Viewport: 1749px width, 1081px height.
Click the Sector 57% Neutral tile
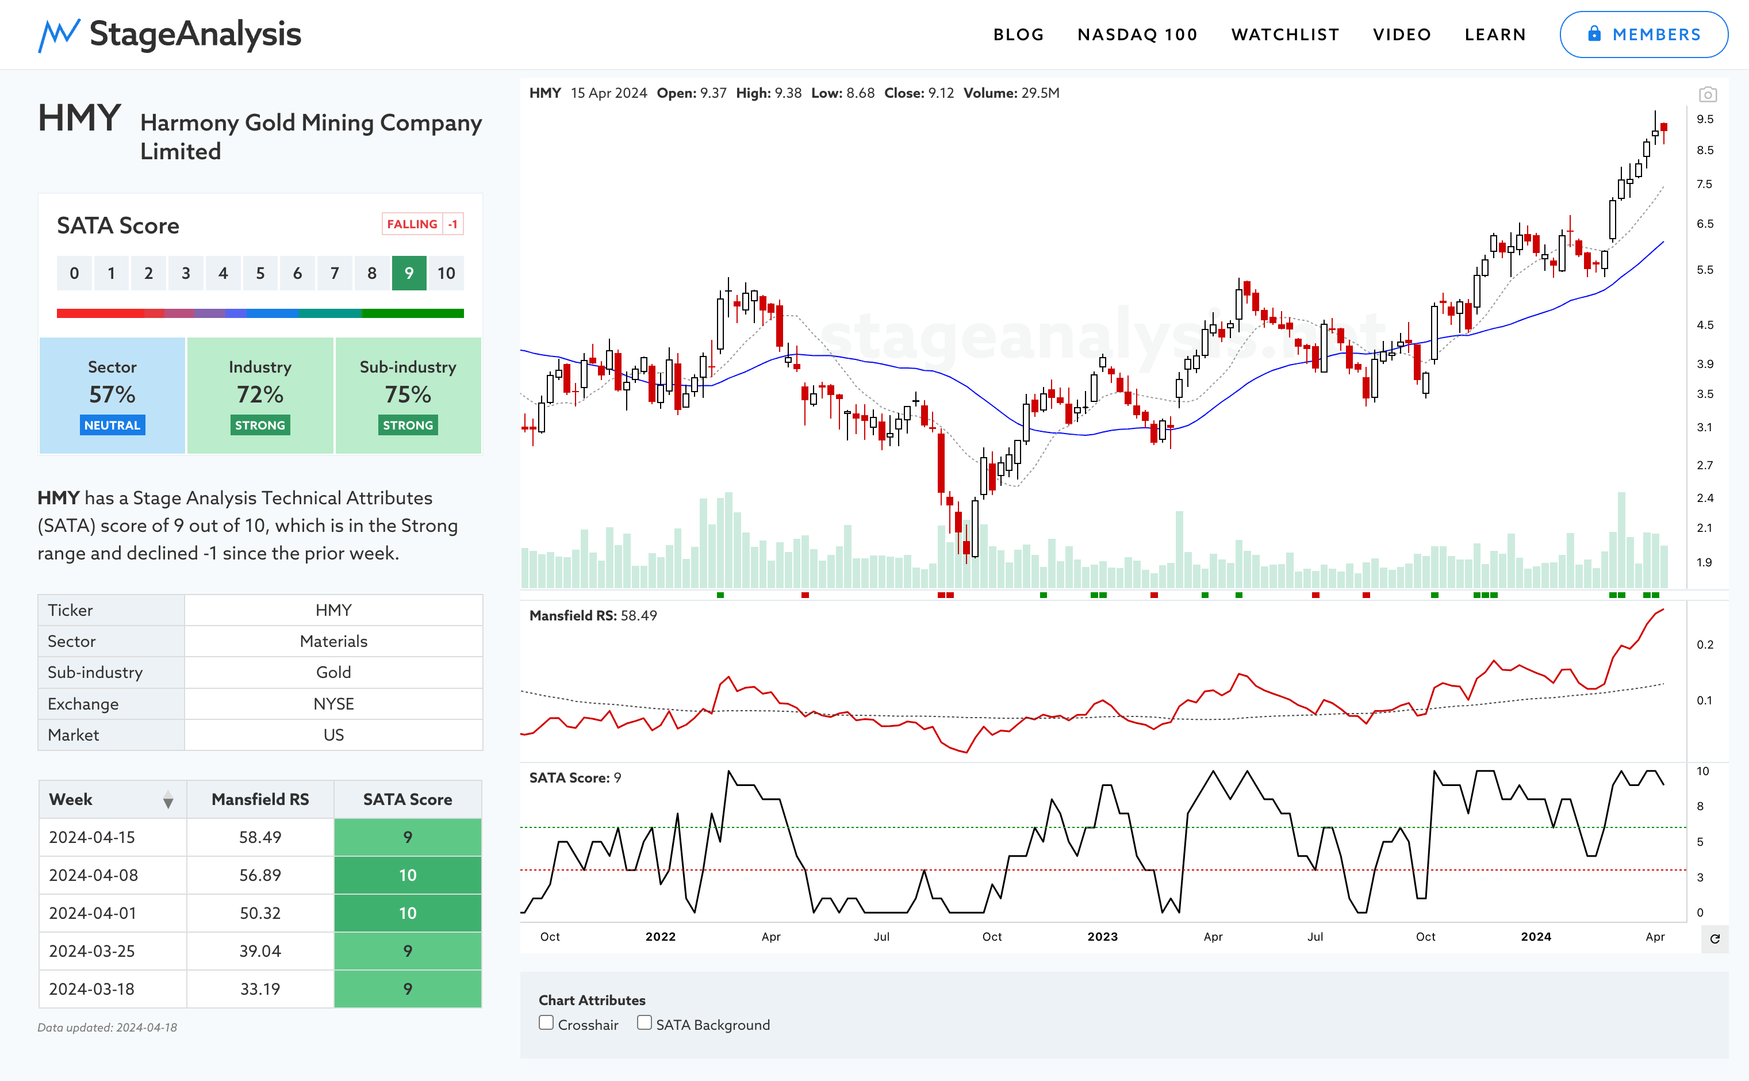112,396
